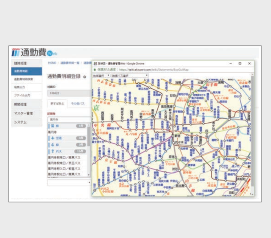
Task: Choose 高円寺 station result in suggestion list
Action: point(67,132)
